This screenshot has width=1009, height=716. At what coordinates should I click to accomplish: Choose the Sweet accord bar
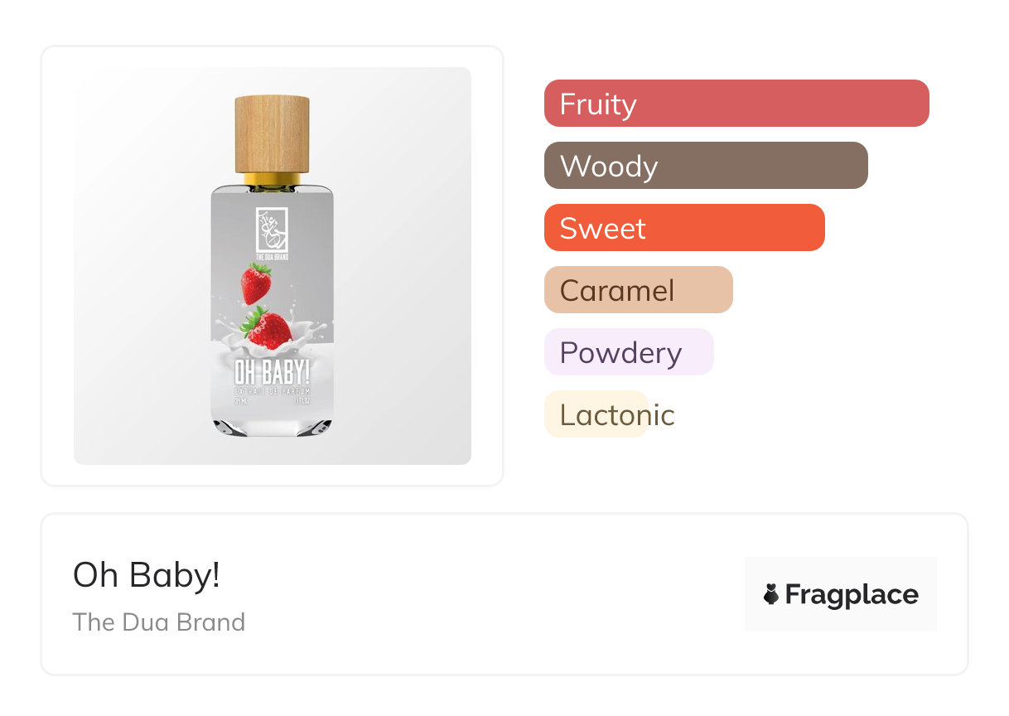683,228
